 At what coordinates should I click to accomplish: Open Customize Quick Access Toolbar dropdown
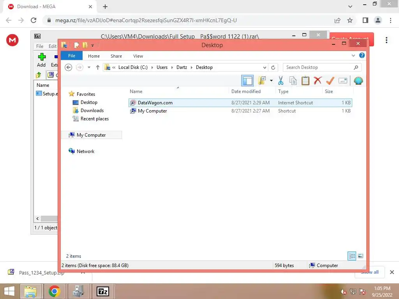pyautogui.click(x=92, y=46)
